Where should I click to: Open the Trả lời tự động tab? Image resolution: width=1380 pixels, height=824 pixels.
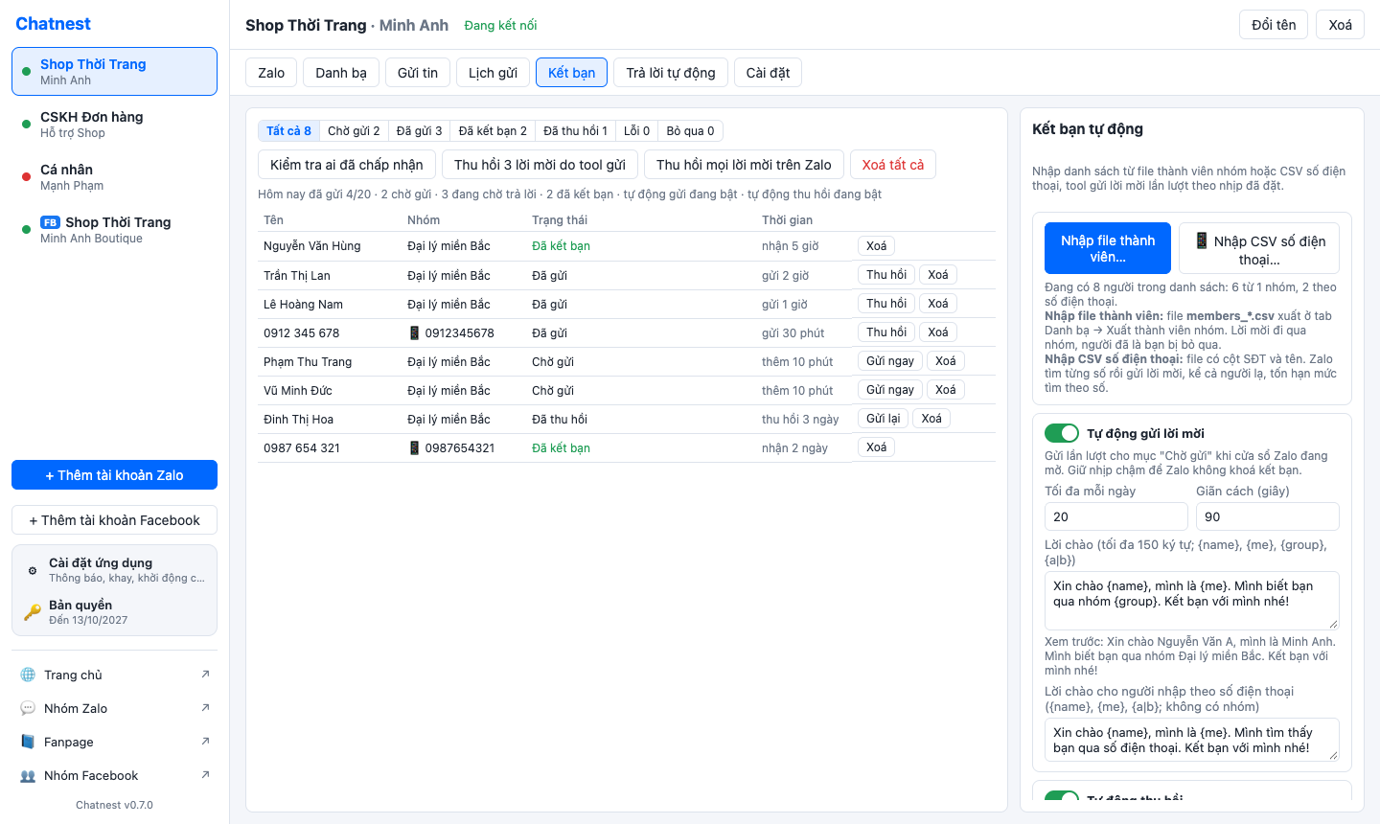[671, 73]
